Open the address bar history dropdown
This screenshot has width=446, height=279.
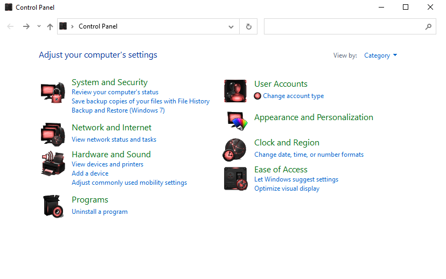click(231, 26)
